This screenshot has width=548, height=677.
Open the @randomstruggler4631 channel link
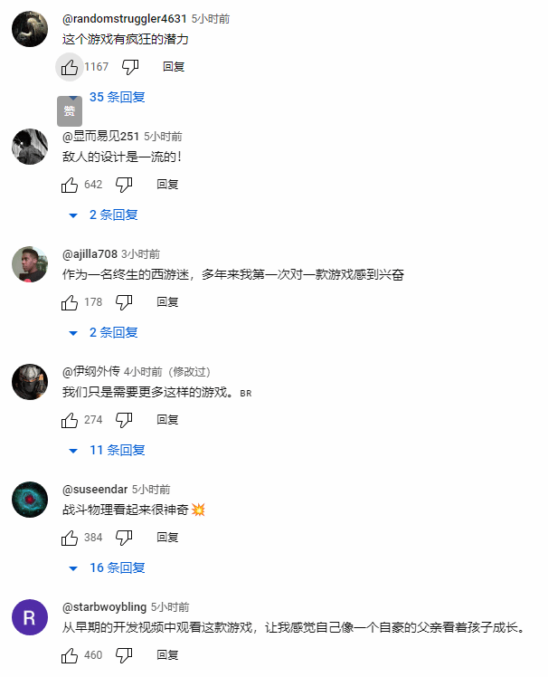tap(124, 19)
